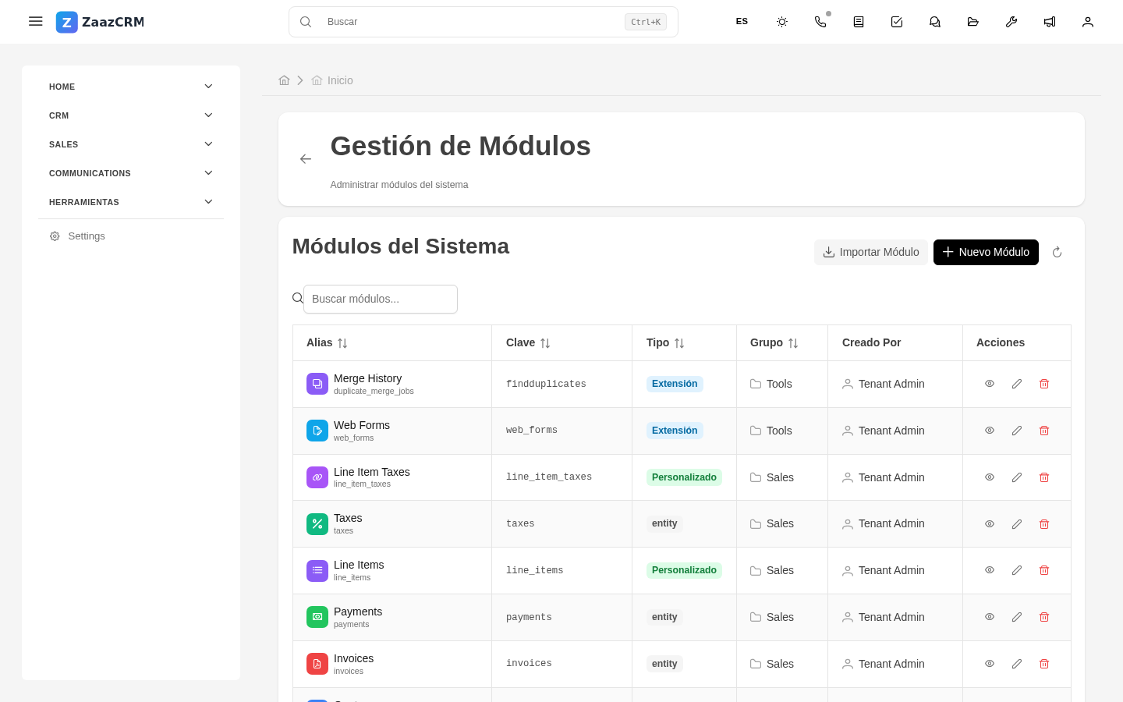Refresh the modules list
The width and height of the screenshot is (1123, 702).
coord(1057,252)
